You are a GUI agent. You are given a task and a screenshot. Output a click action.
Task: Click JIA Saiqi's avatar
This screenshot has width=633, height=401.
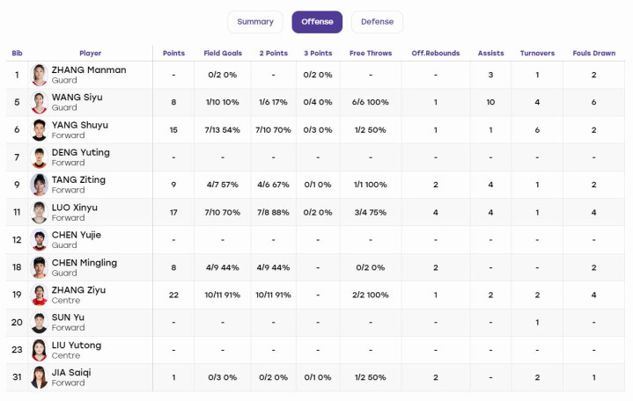pos(39,377)
